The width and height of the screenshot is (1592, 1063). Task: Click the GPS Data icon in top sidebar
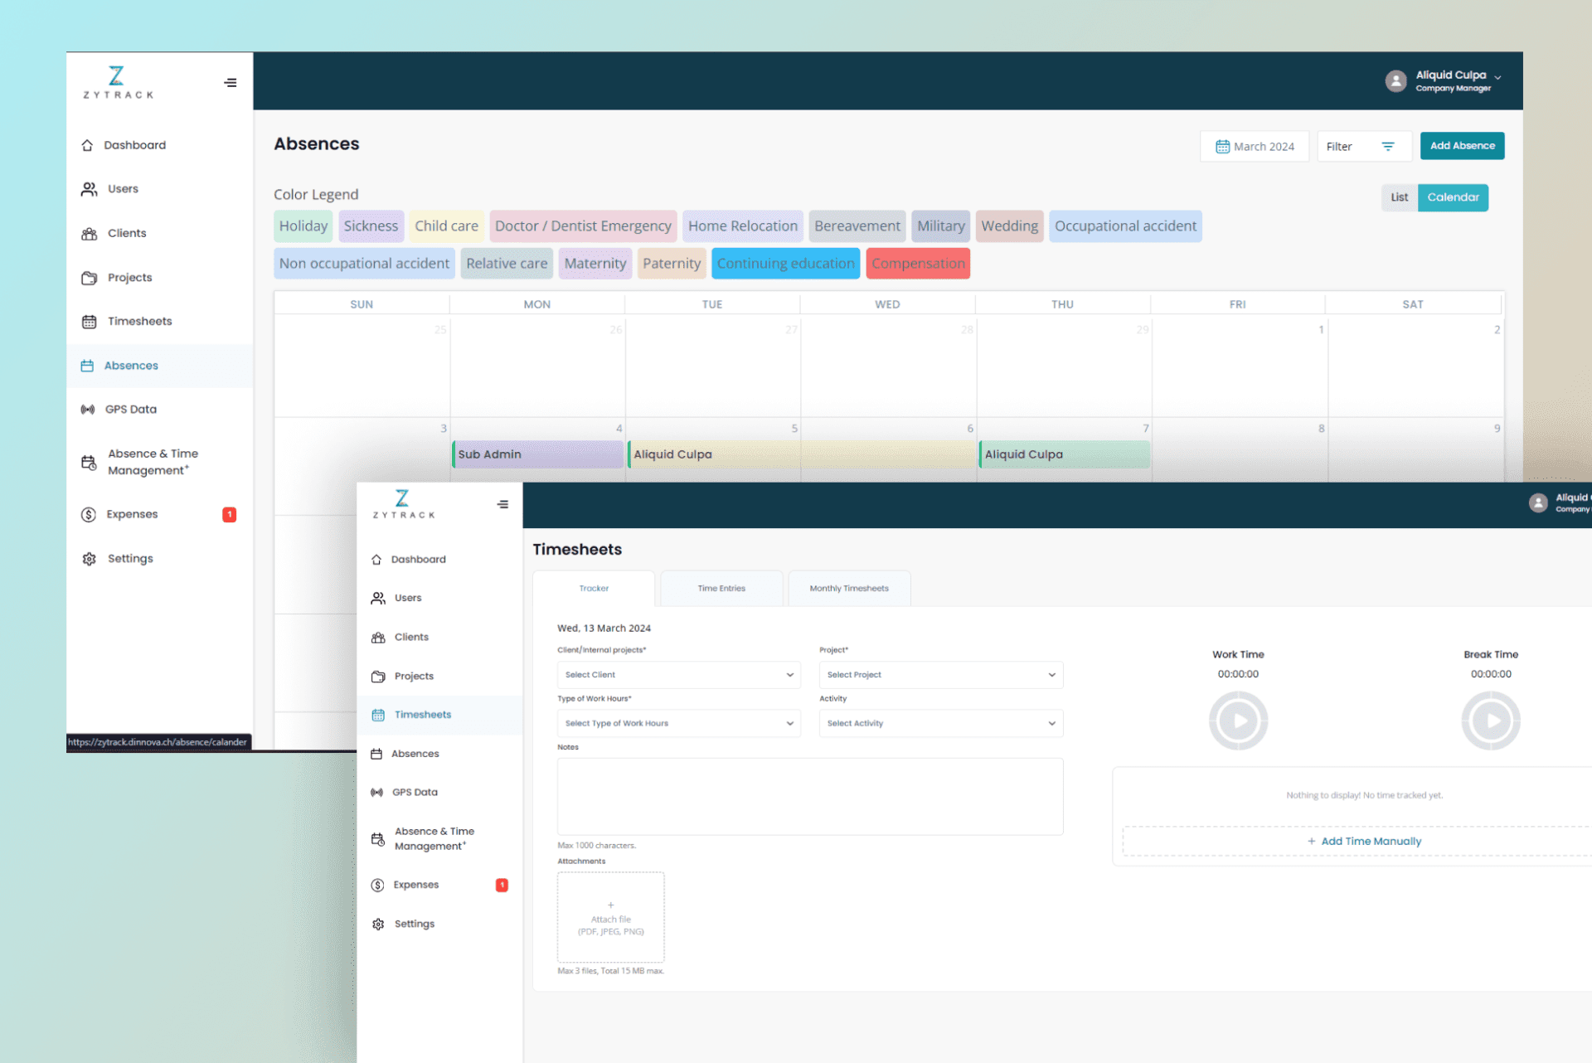tap(88, 410)
